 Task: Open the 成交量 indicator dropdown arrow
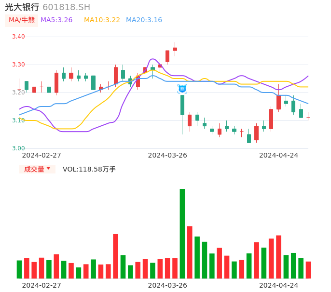(48, 169)
